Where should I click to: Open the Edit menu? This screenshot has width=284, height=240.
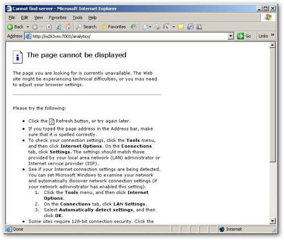tap(24, 18)
